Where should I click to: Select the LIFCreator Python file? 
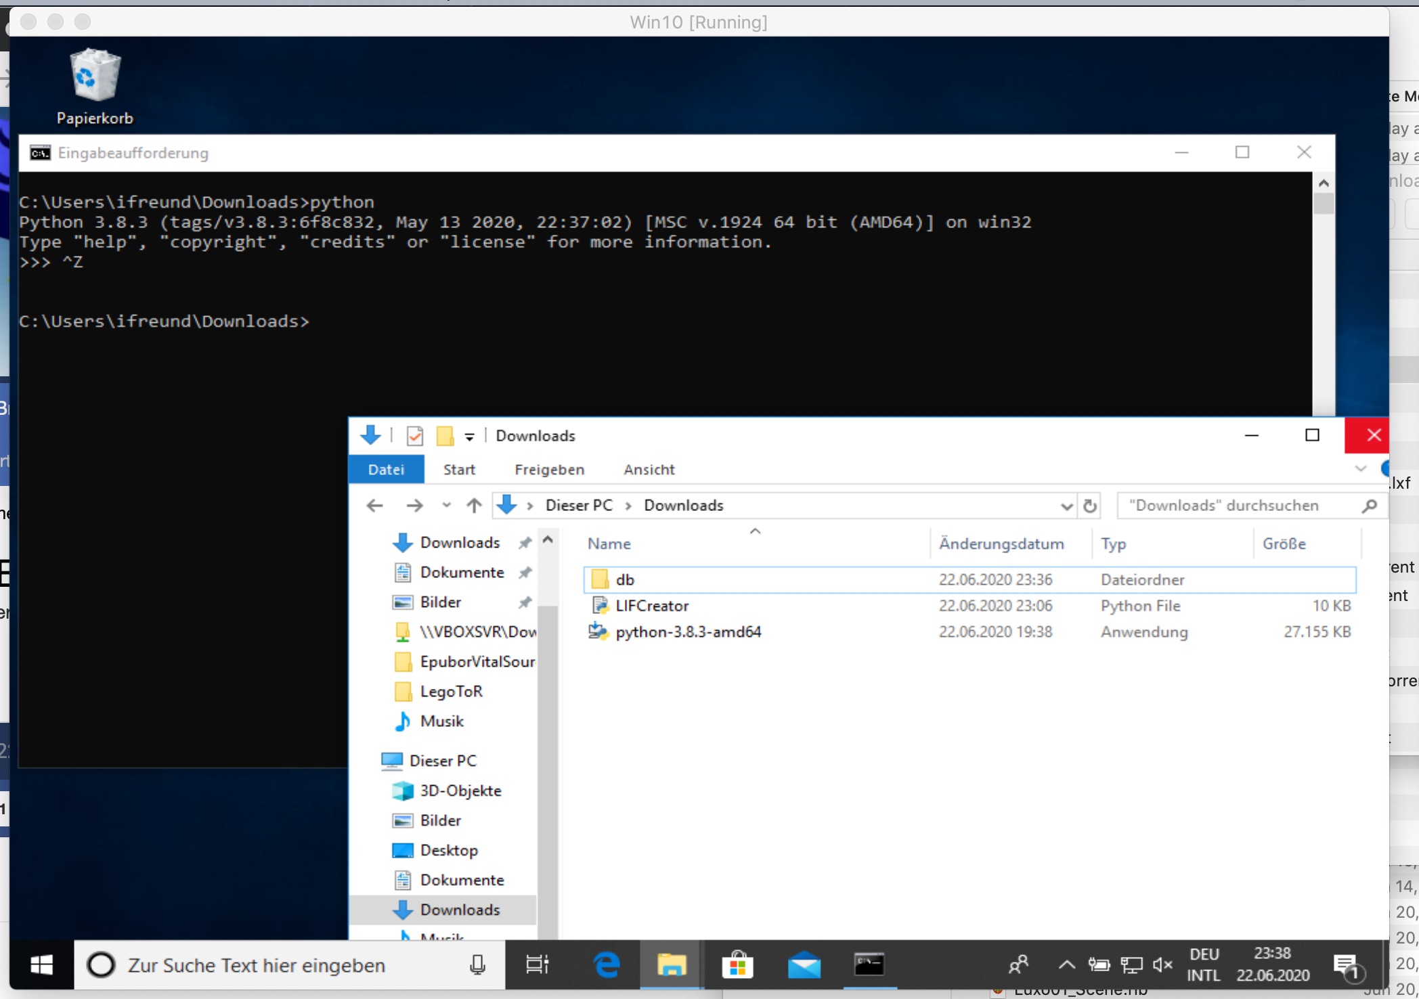pyautogui.click(x=652, y=606)
